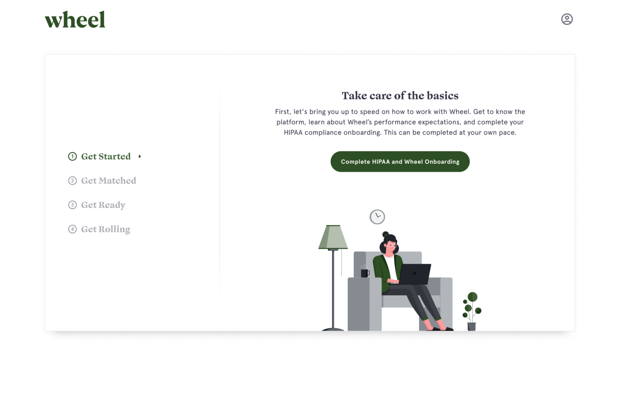Click the wheel logo

tap(75, 20)
